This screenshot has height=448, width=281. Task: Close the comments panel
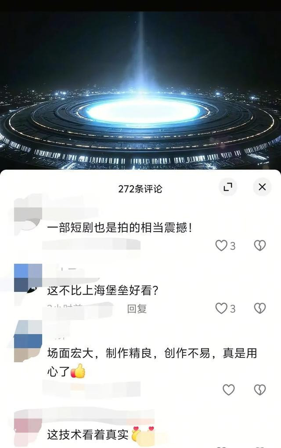[x=262, y=187]
